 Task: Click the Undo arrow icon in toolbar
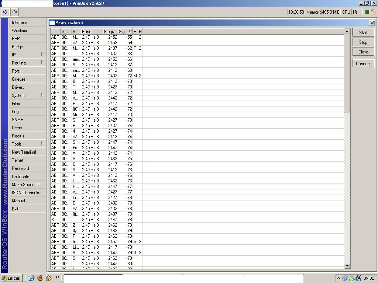click(5, 12)
